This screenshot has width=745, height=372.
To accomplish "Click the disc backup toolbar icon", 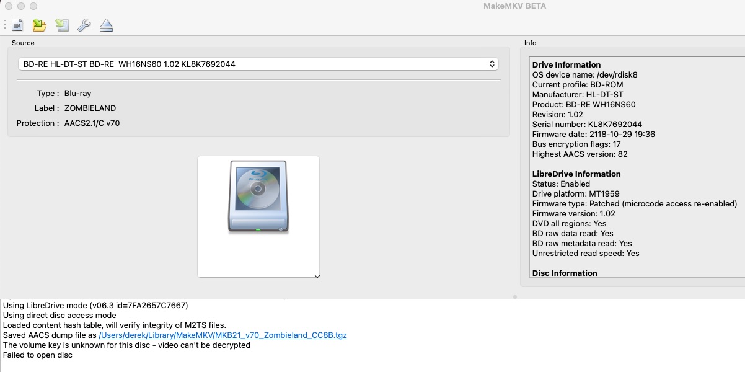I will click(x=61, y=25).
